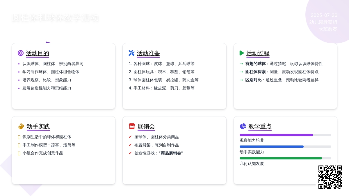349x196 pixels.
Task: Click the checkmark before 布置货架，陈列自制作品
Action: tap(130, 145)
